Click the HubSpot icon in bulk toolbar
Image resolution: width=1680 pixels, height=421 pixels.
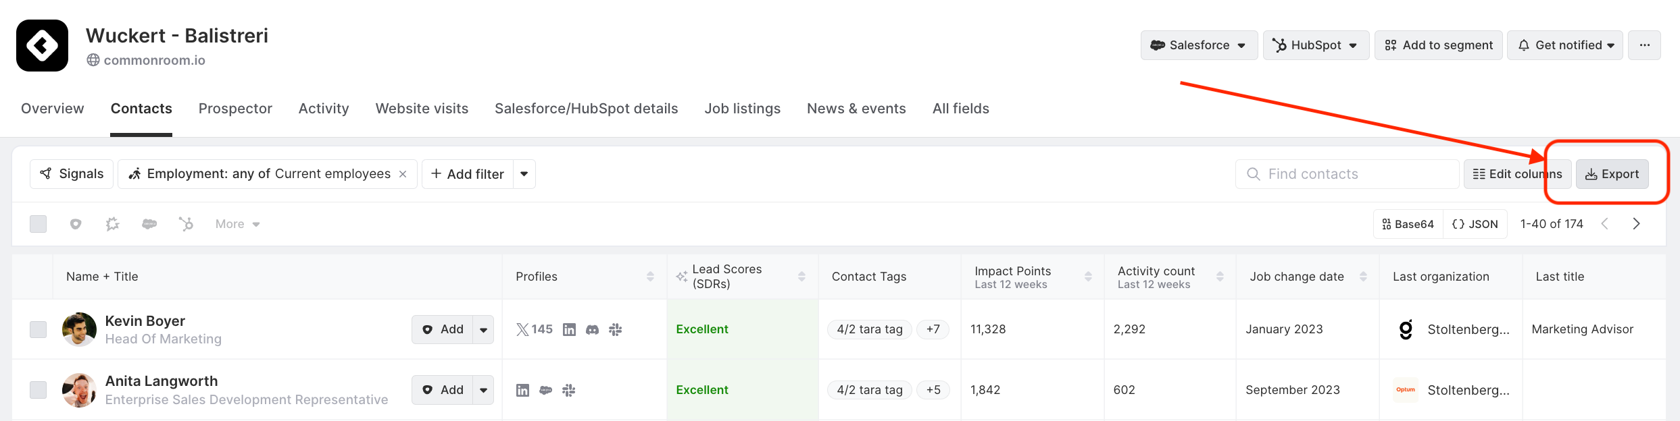186,224
